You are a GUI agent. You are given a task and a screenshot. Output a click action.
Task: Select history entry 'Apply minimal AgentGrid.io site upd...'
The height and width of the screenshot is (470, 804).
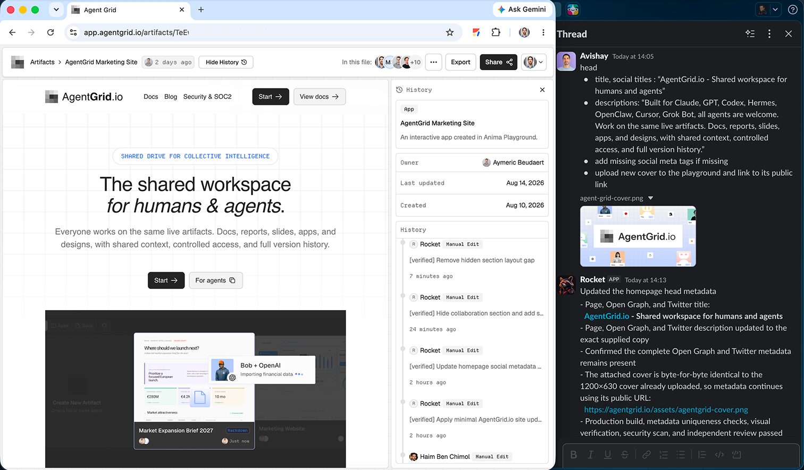[x=475, y=420]
